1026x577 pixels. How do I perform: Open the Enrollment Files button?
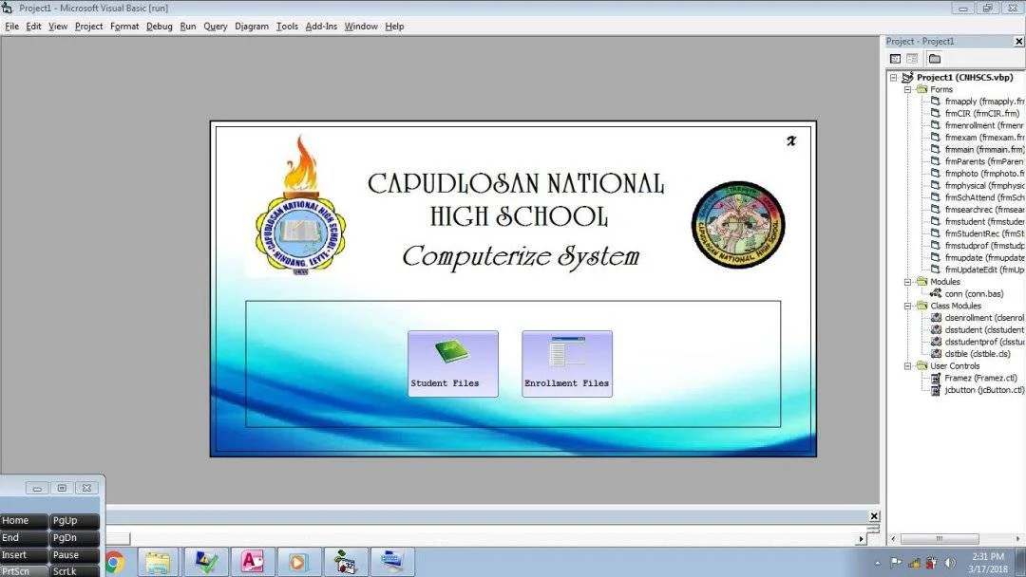(566, 363)
